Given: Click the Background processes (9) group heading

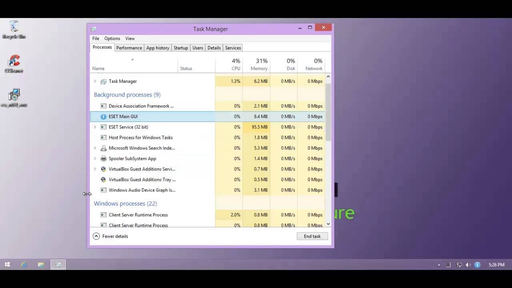Looking at the screenshot, I should point(127,95).
